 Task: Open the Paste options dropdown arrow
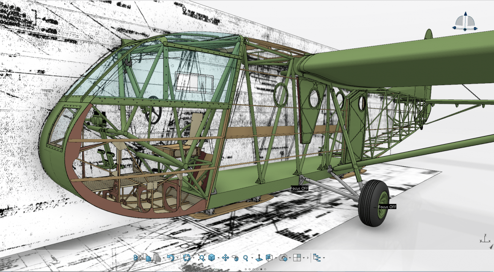(x=164, y=258)
